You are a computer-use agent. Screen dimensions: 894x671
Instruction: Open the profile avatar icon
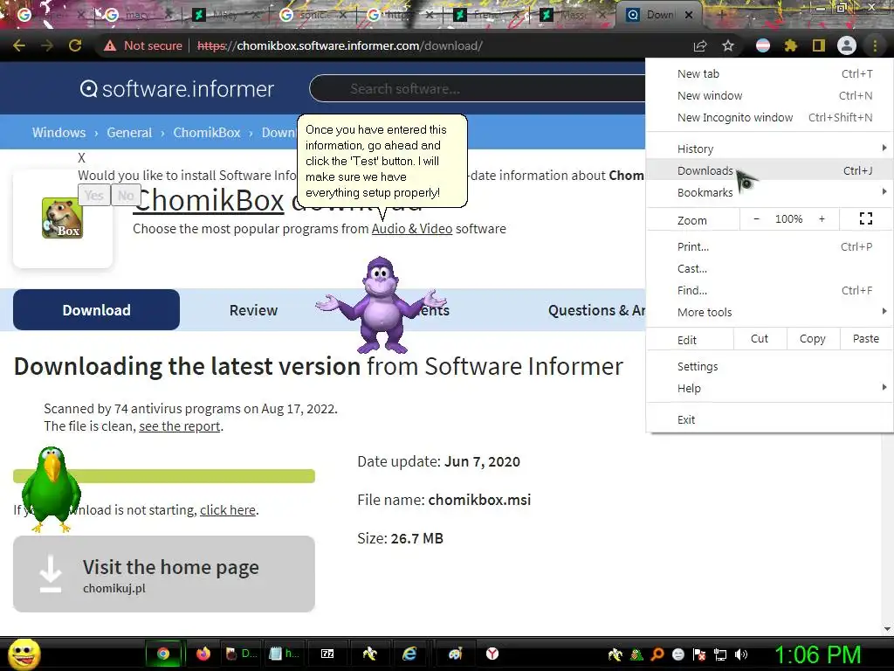[x=847, y=45]
